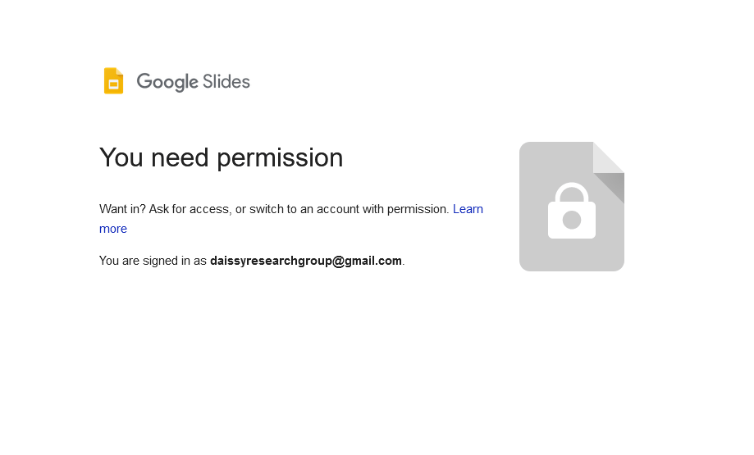
Task: Click the "Google" wordmark
Action: 167,82
